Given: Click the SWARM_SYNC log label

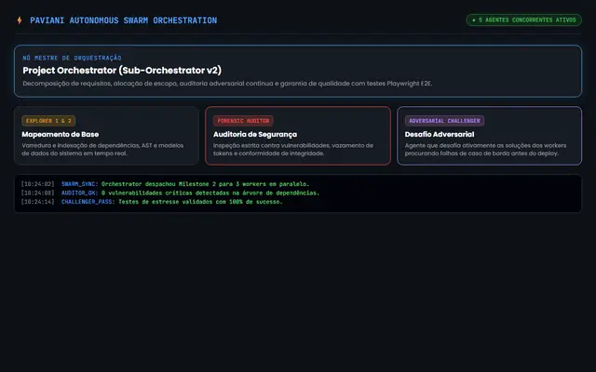Looking at the screenshot, I should tap(80, 184).
